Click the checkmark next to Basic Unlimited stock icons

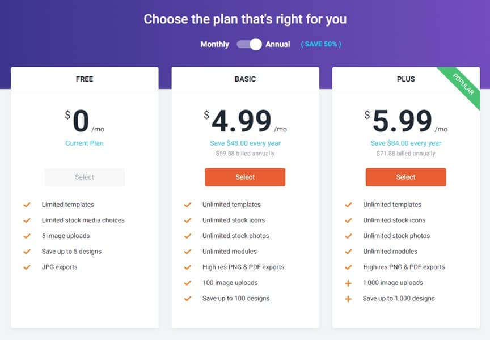pos(188,220)
